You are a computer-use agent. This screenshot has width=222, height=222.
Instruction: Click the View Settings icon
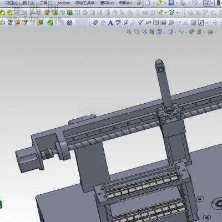click(x=210, y=32)
